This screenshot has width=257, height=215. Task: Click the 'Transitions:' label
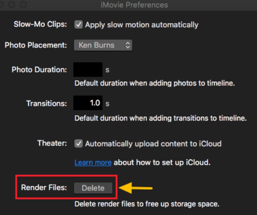(x=47, y=103)
